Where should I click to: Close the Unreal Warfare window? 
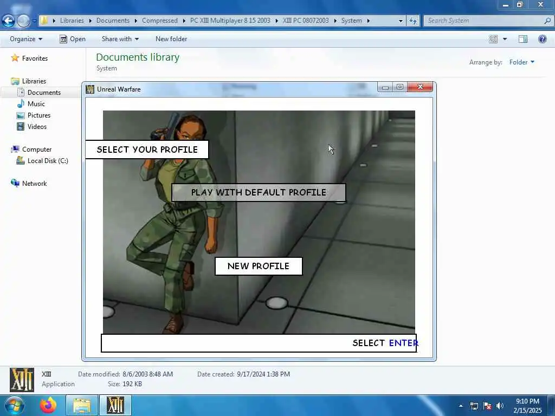point(420,87)
